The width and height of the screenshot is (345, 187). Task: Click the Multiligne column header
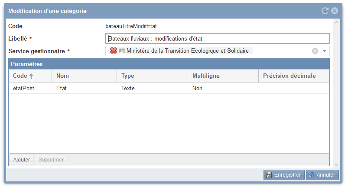223,76
